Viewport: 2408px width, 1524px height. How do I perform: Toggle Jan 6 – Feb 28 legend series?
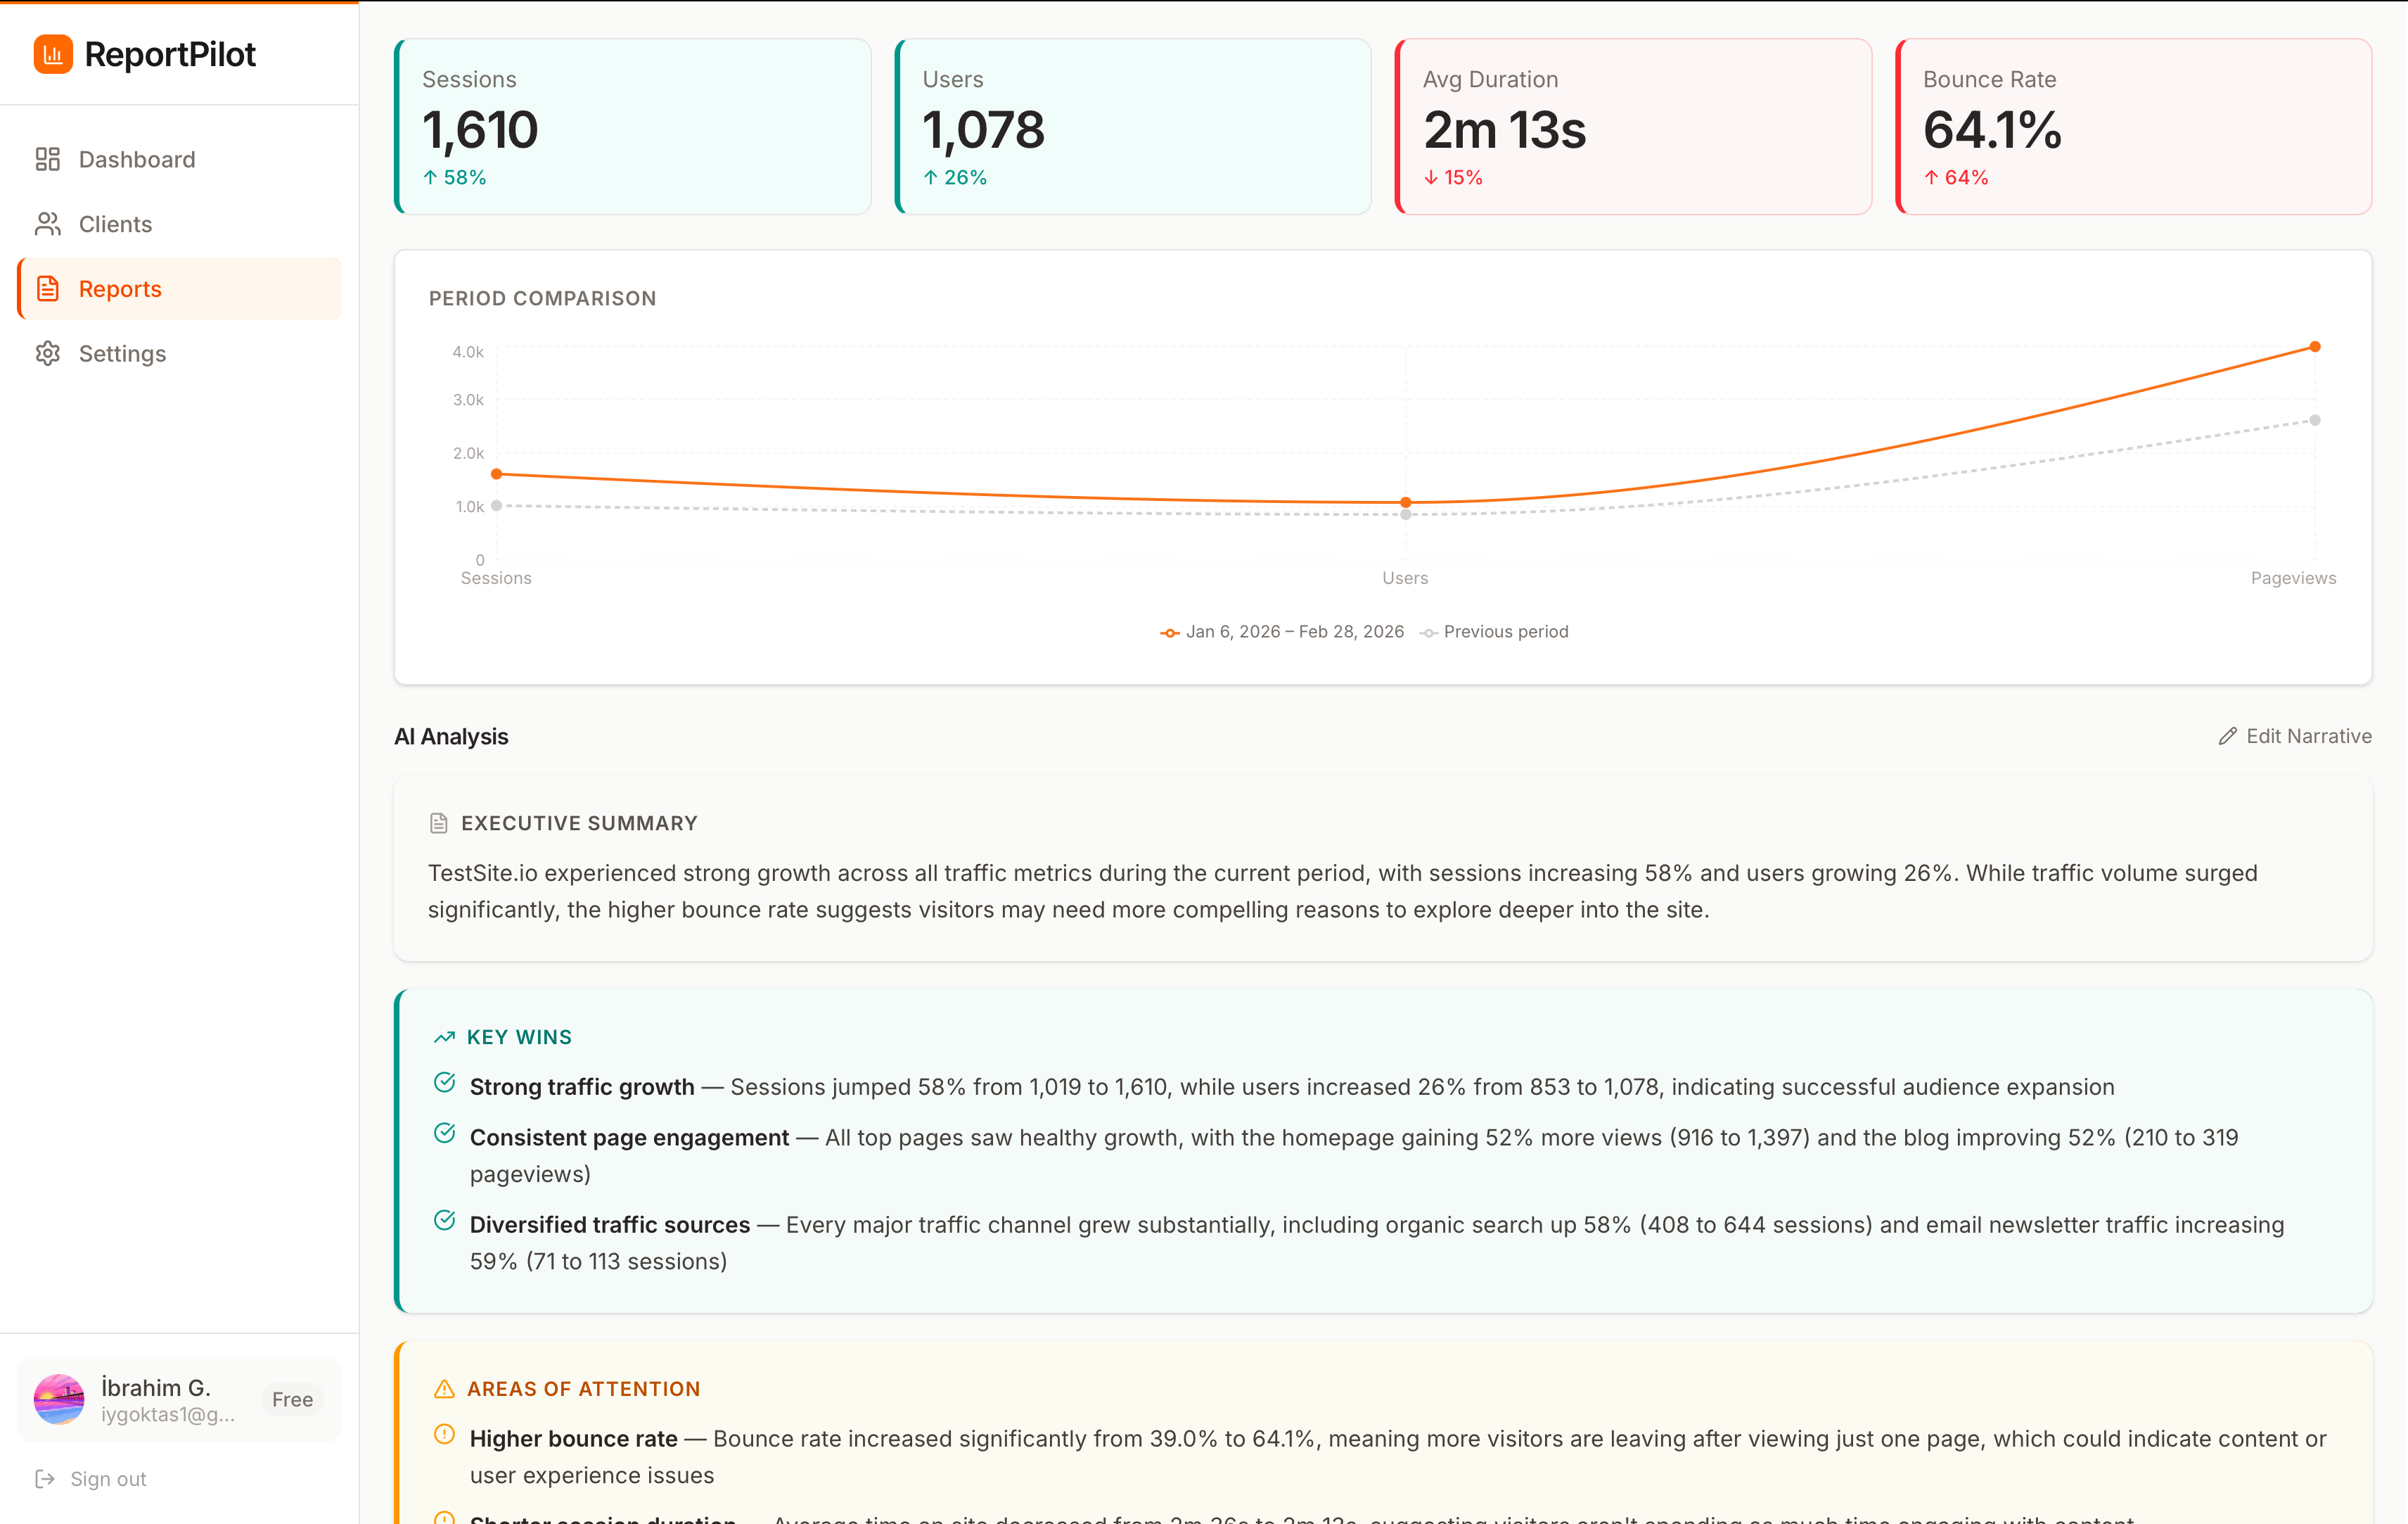click(x=1293, y=631)
